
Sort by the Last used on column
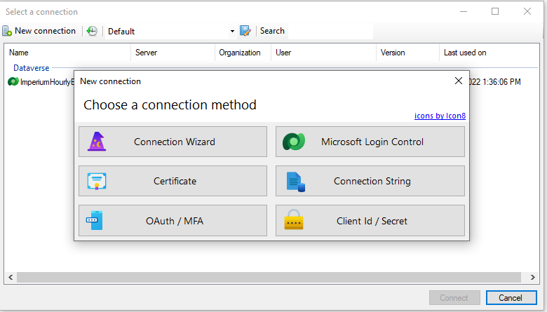pos(464,53)
